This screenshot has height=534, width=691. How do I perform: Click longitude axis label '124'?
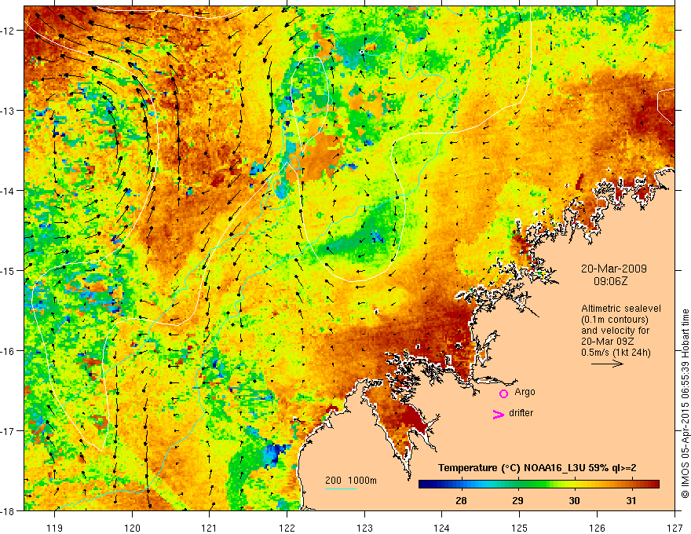pos(442,528)
